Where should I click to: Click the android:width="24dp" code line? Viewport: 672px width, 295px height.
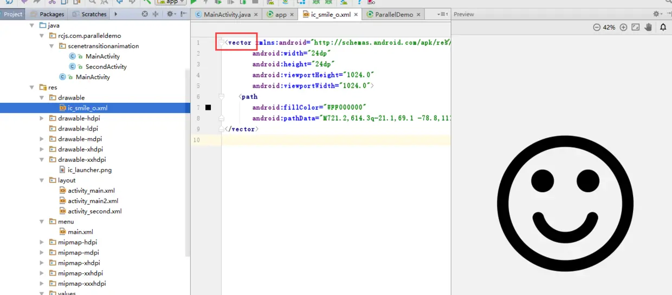292,53
